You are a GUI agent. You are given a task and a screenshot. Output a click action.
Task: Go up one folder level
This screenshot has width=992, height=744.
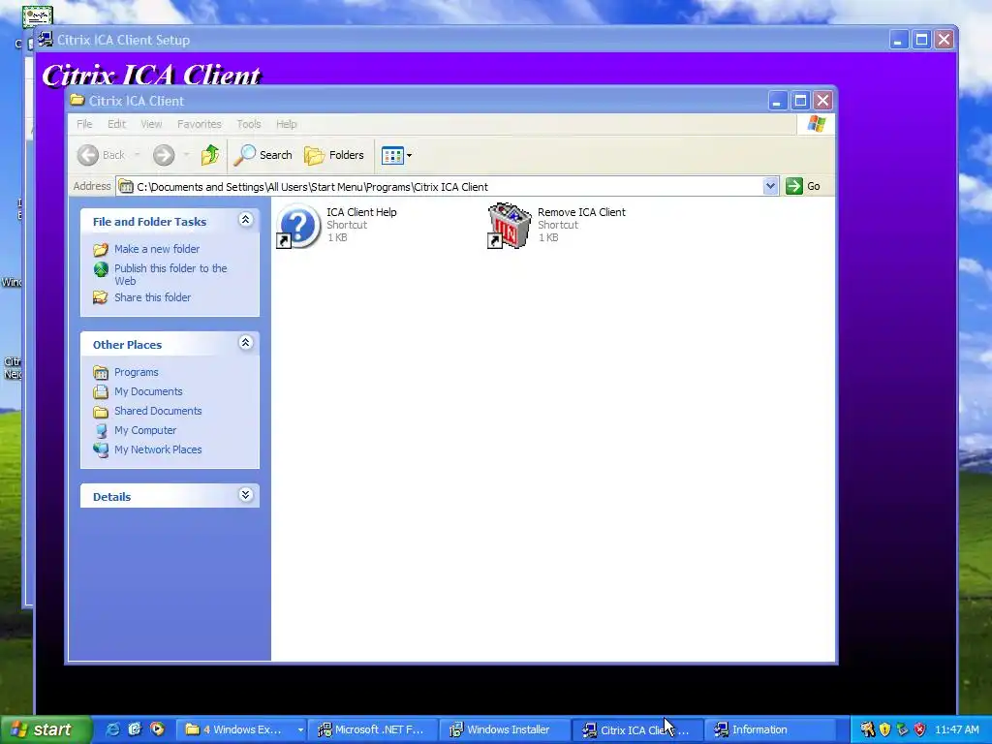tap(210, 155)
